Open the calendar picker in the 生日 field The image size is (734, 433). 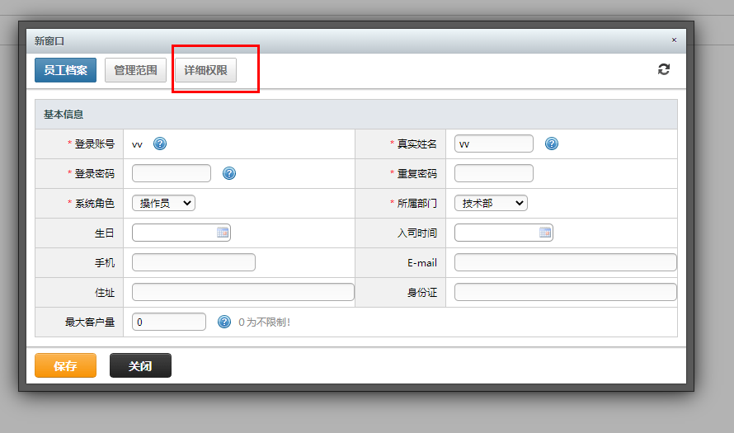click(x=223, y=233)
